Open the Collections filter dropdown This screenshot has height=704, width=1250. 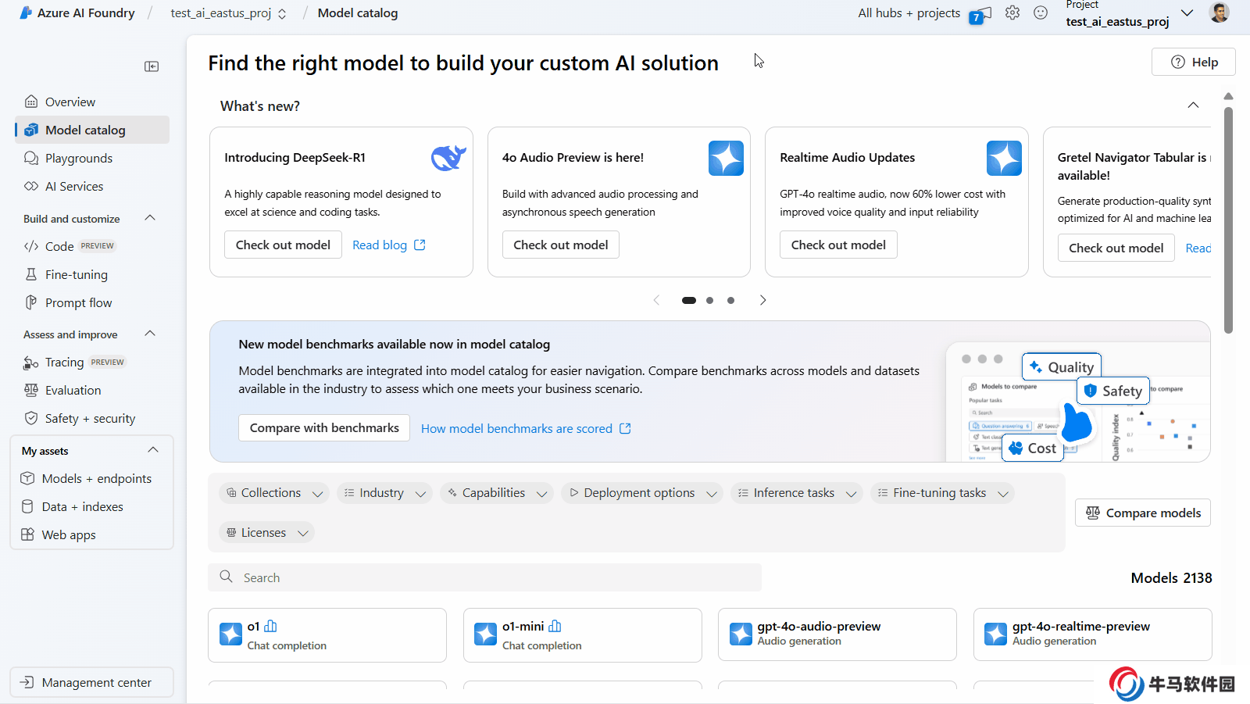point(273,493)
